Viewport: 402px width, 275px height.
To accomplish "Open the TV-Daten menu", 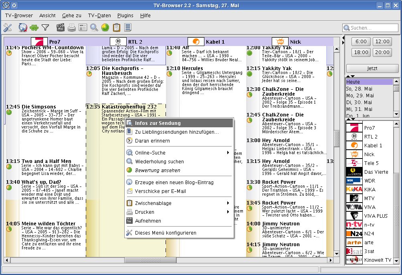I will point(99,15).
